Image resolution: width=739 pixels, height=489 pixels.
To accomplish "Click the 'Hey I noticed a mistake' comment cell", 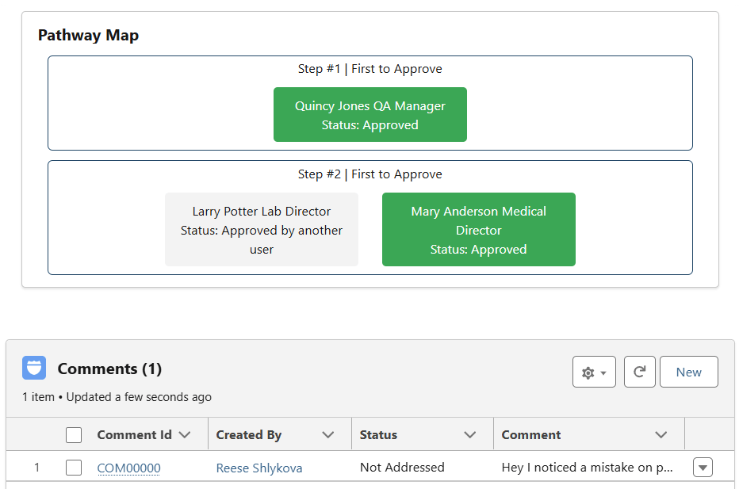I will (x=588, y=468).
